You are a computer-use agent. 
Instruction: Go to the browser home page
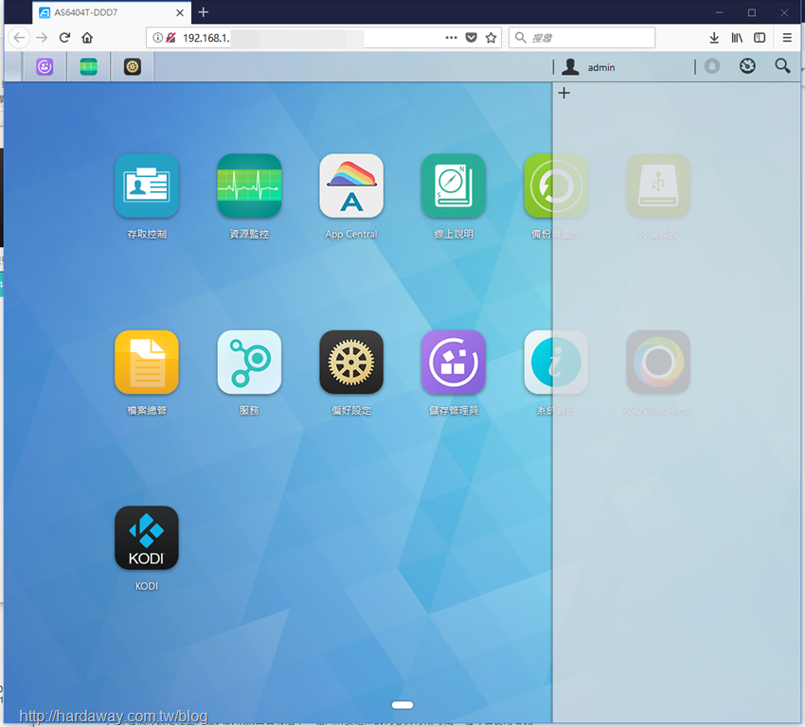(x=87, y=38)
